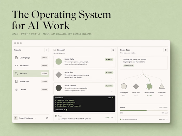Viewport: 182px width, 136px height.
Task: Open the Model Beta session card
Action: click(x=84, y=75)
